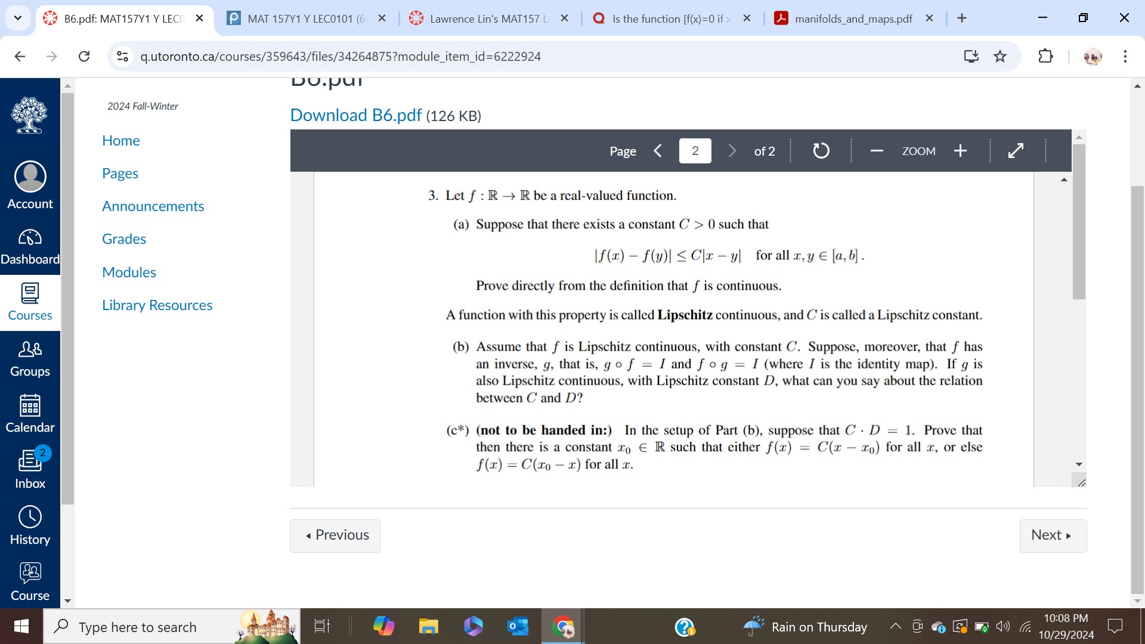Screen dimensions: 1145x644
Task: Reload the current page
Action: 84,56
